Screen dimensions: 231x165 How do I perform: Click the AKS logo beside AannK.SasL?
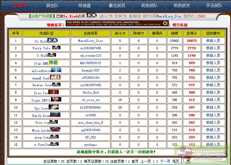[x=55, y=77]
